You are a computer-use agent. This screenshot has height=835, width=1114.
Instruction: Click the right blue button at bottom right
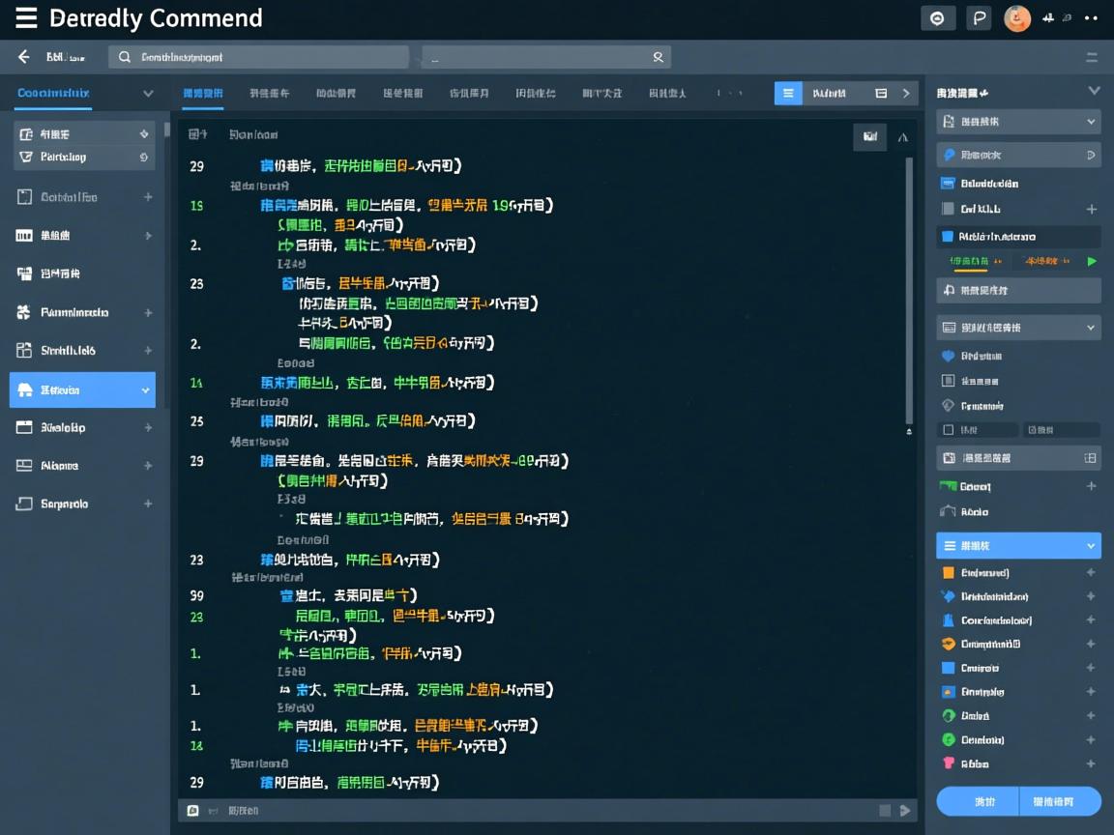point(1059,801)
